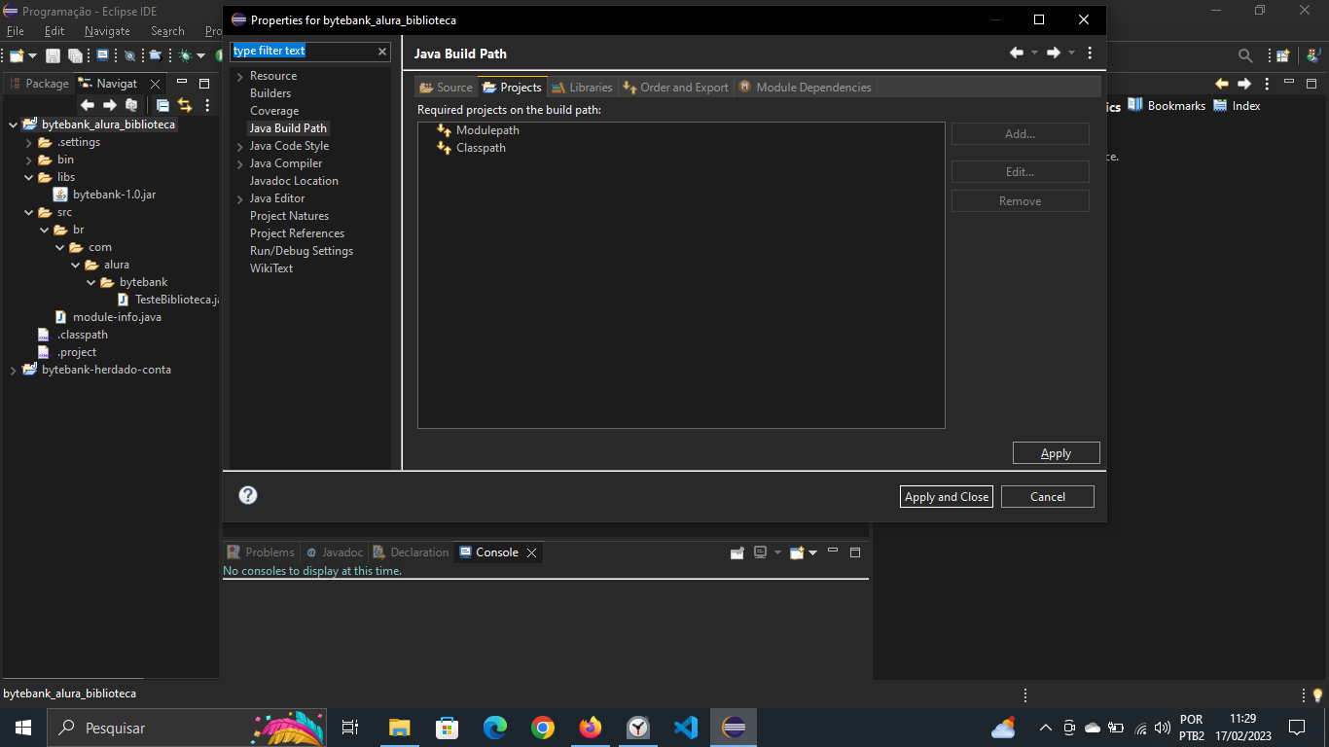Viewport: 1329px width, 747px height.
Task: Click the Apply button
Action: pos(1056,453)
